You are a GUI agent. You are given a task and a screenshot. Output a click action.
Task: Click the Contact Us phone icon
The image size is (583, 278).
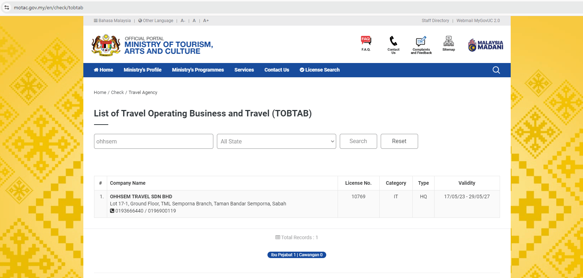click(393, 41)
